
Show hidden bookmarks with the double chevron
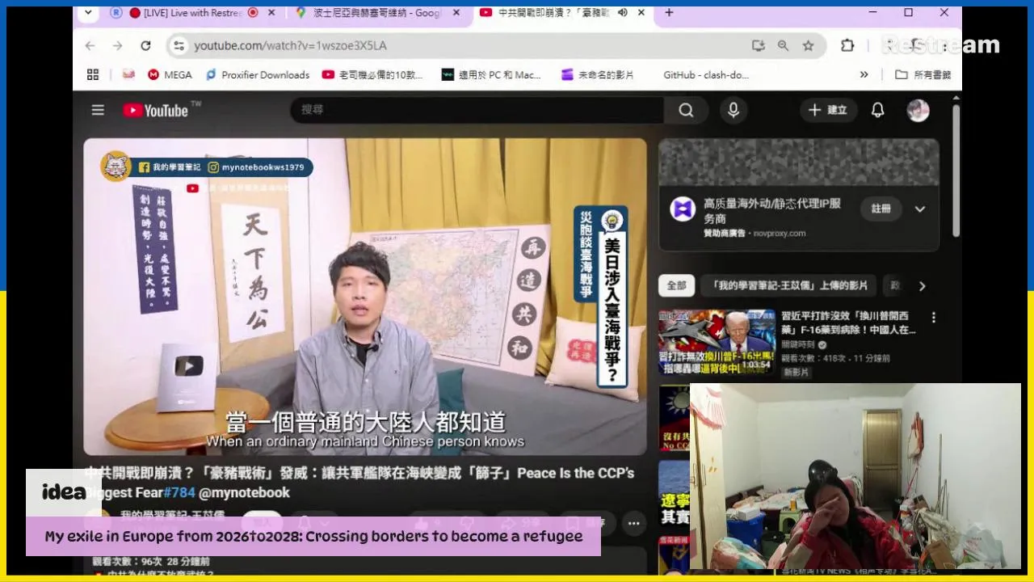pyautogui.click(x=864, y=74)
